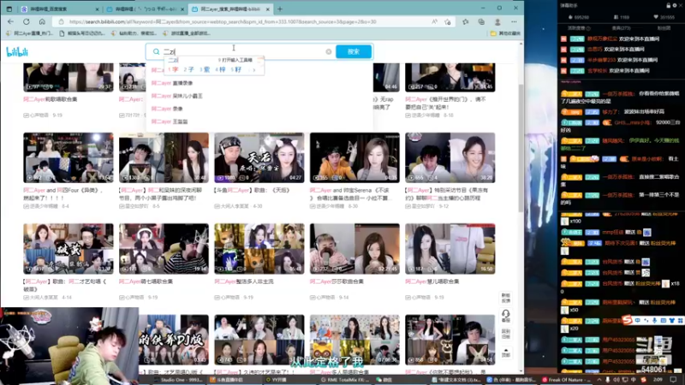
Task: Open the browser profile avatar
Action: [497, 21]
